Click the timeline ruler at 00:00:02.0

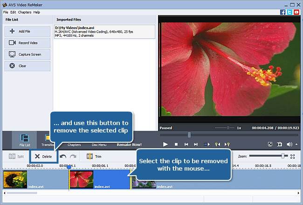click(35, 165)
